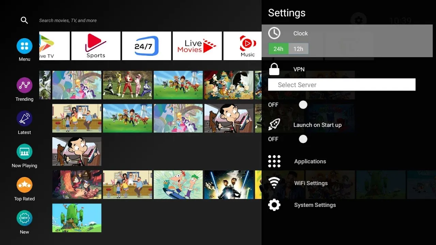This screenshot has height=245, width=436.
Task: Click the Applications grid icon
Action: point(274,161)
